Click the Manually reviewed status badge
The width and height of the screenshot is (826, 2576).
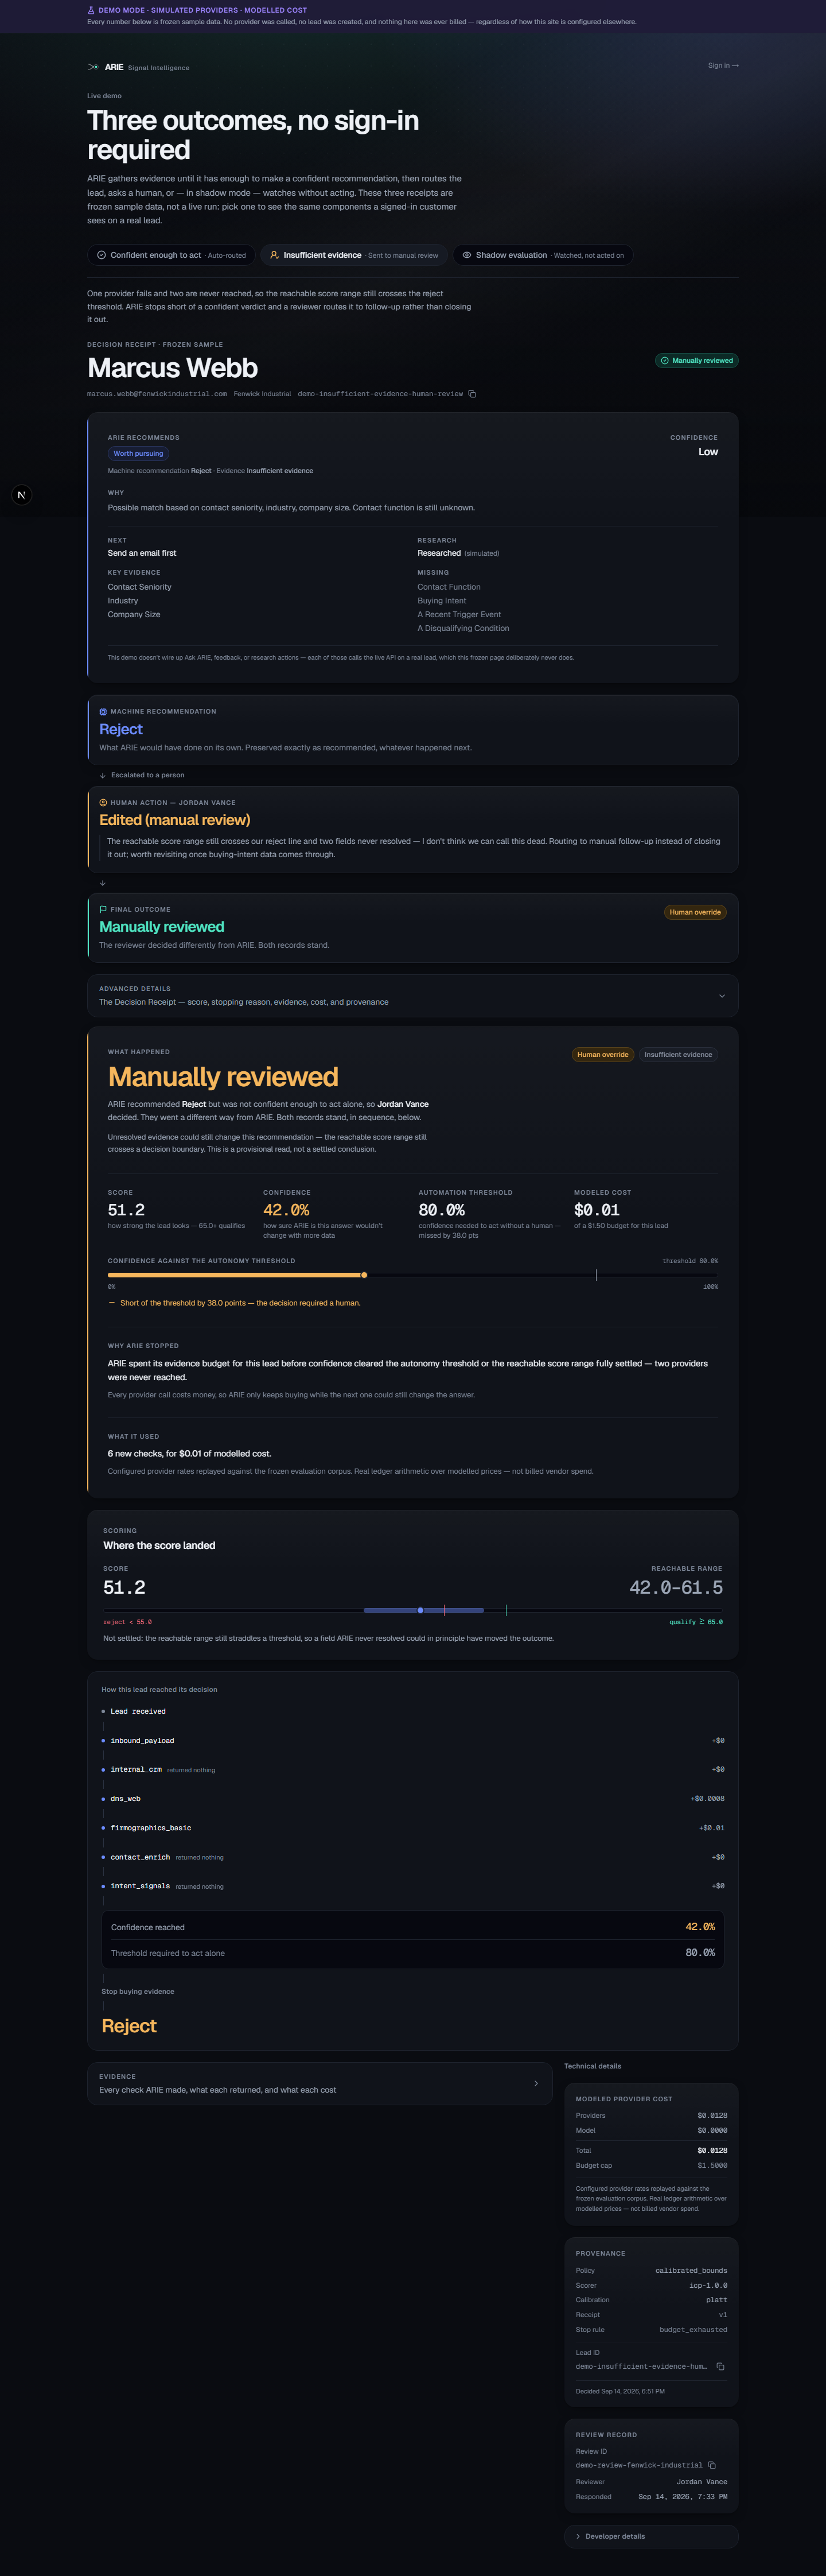696,360
